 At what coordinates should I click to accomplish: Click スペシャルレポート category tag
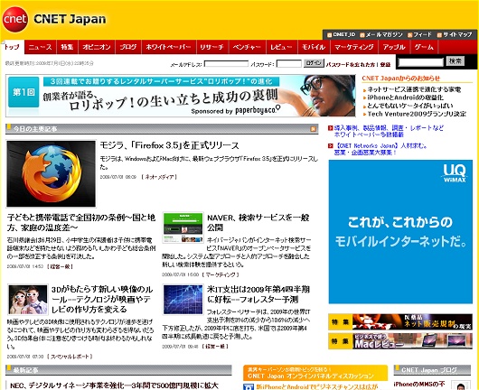(70, 357)
